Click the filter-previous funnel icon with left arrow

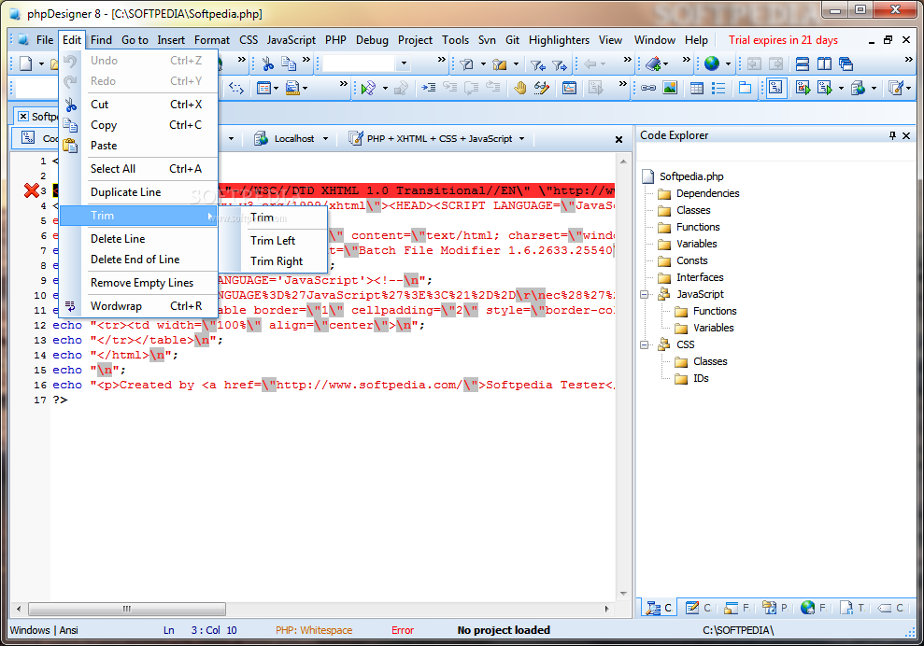point(536,64)
